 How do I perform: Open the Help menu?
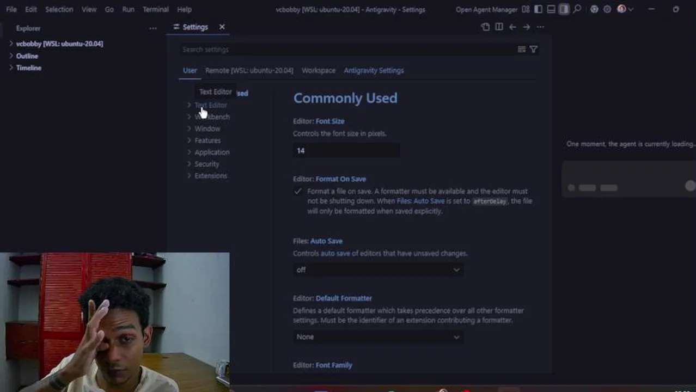[184, 9]
